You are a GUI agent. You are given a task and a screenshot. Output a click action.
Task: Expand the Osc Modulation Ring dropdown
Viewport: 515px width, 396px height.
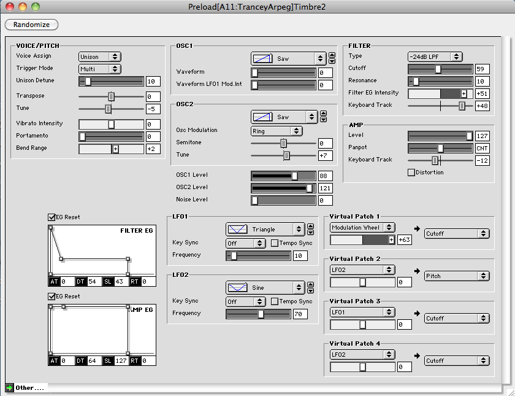[277, 131]
